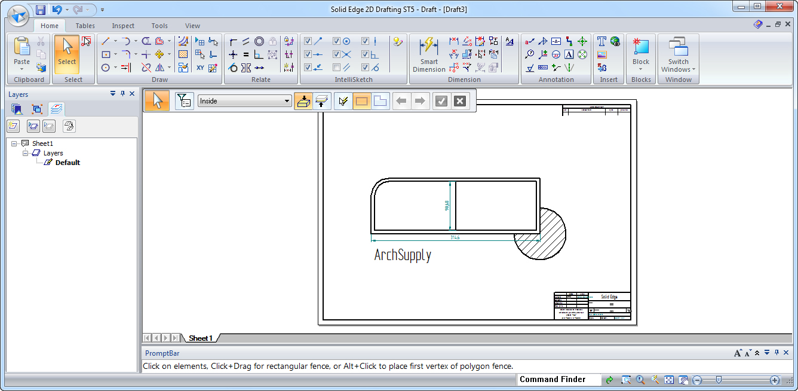Click the Accept checkmark on command bar
The width and height of the screenshot is (798, 391).
pyautogui.click(x=441, y=101)
